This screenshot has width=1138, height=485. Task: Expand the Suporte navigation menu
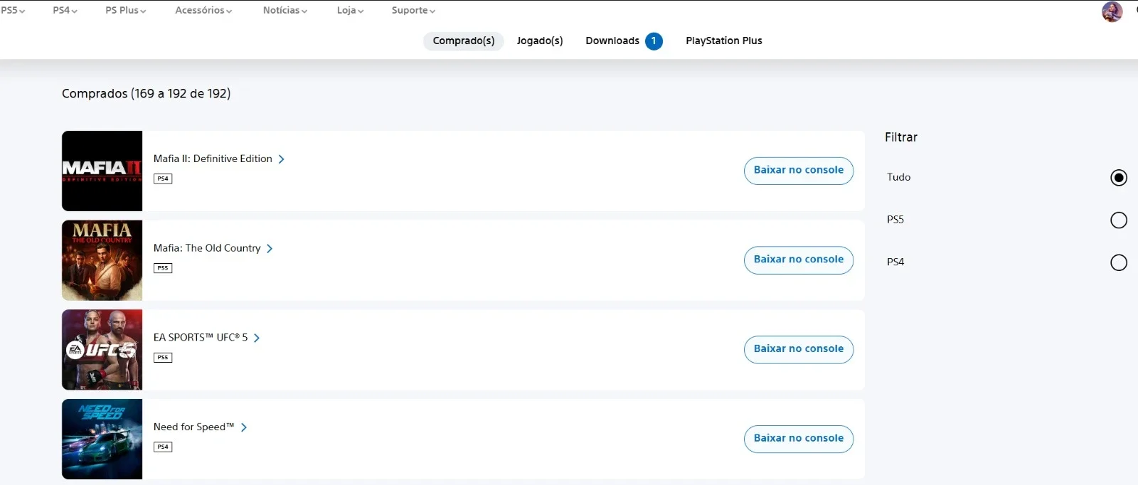pos(413,11)
